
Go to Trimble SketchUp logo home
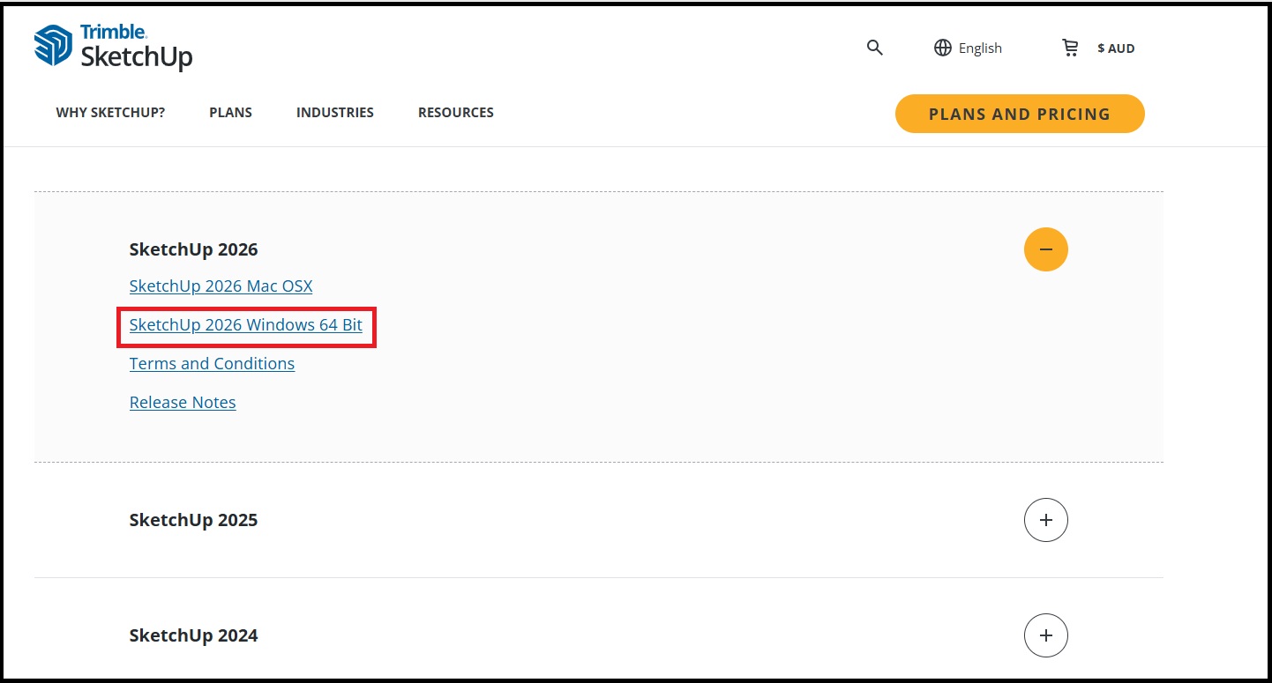click(113, 46)
